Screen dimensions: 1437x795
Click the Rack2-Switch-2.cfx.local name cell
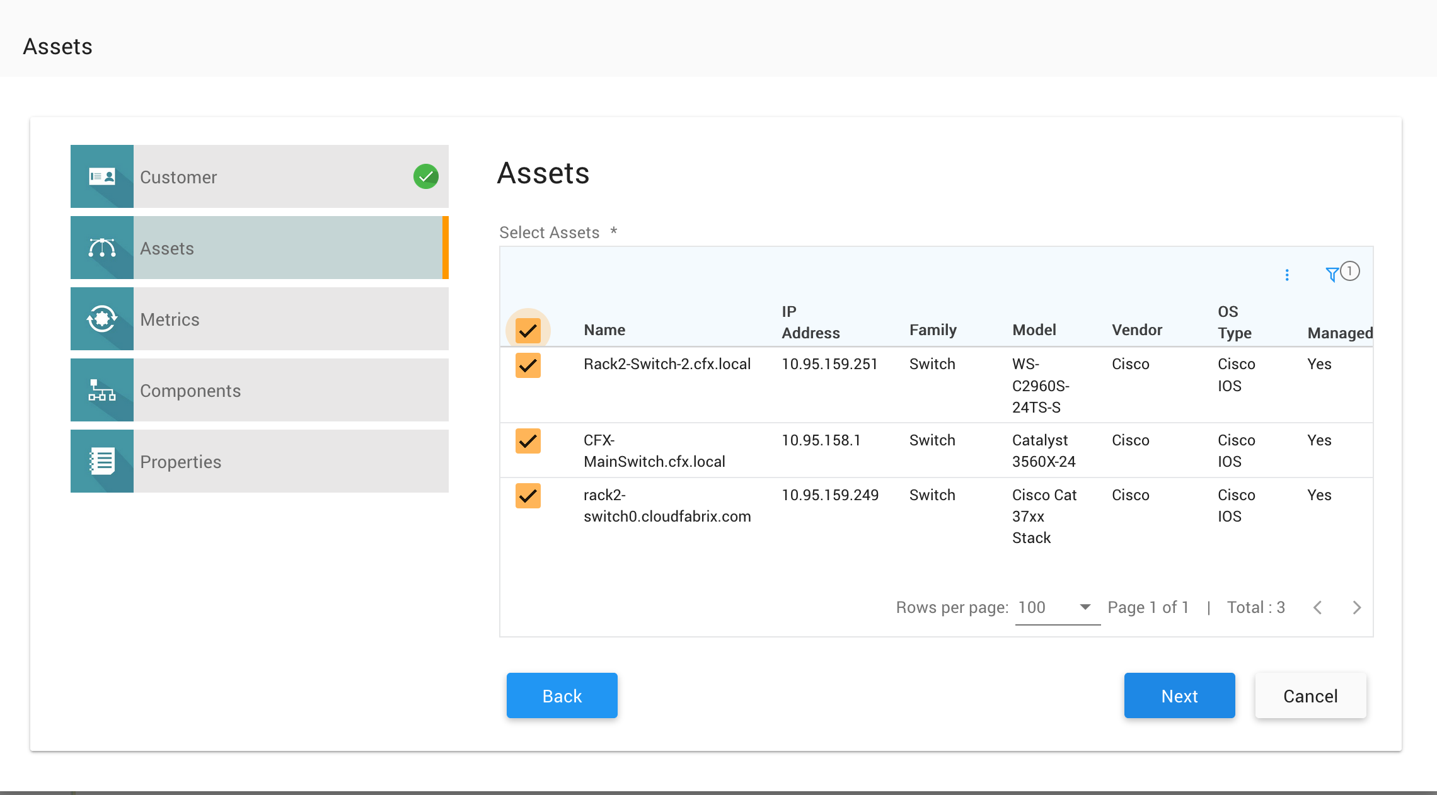pos(667,364)
